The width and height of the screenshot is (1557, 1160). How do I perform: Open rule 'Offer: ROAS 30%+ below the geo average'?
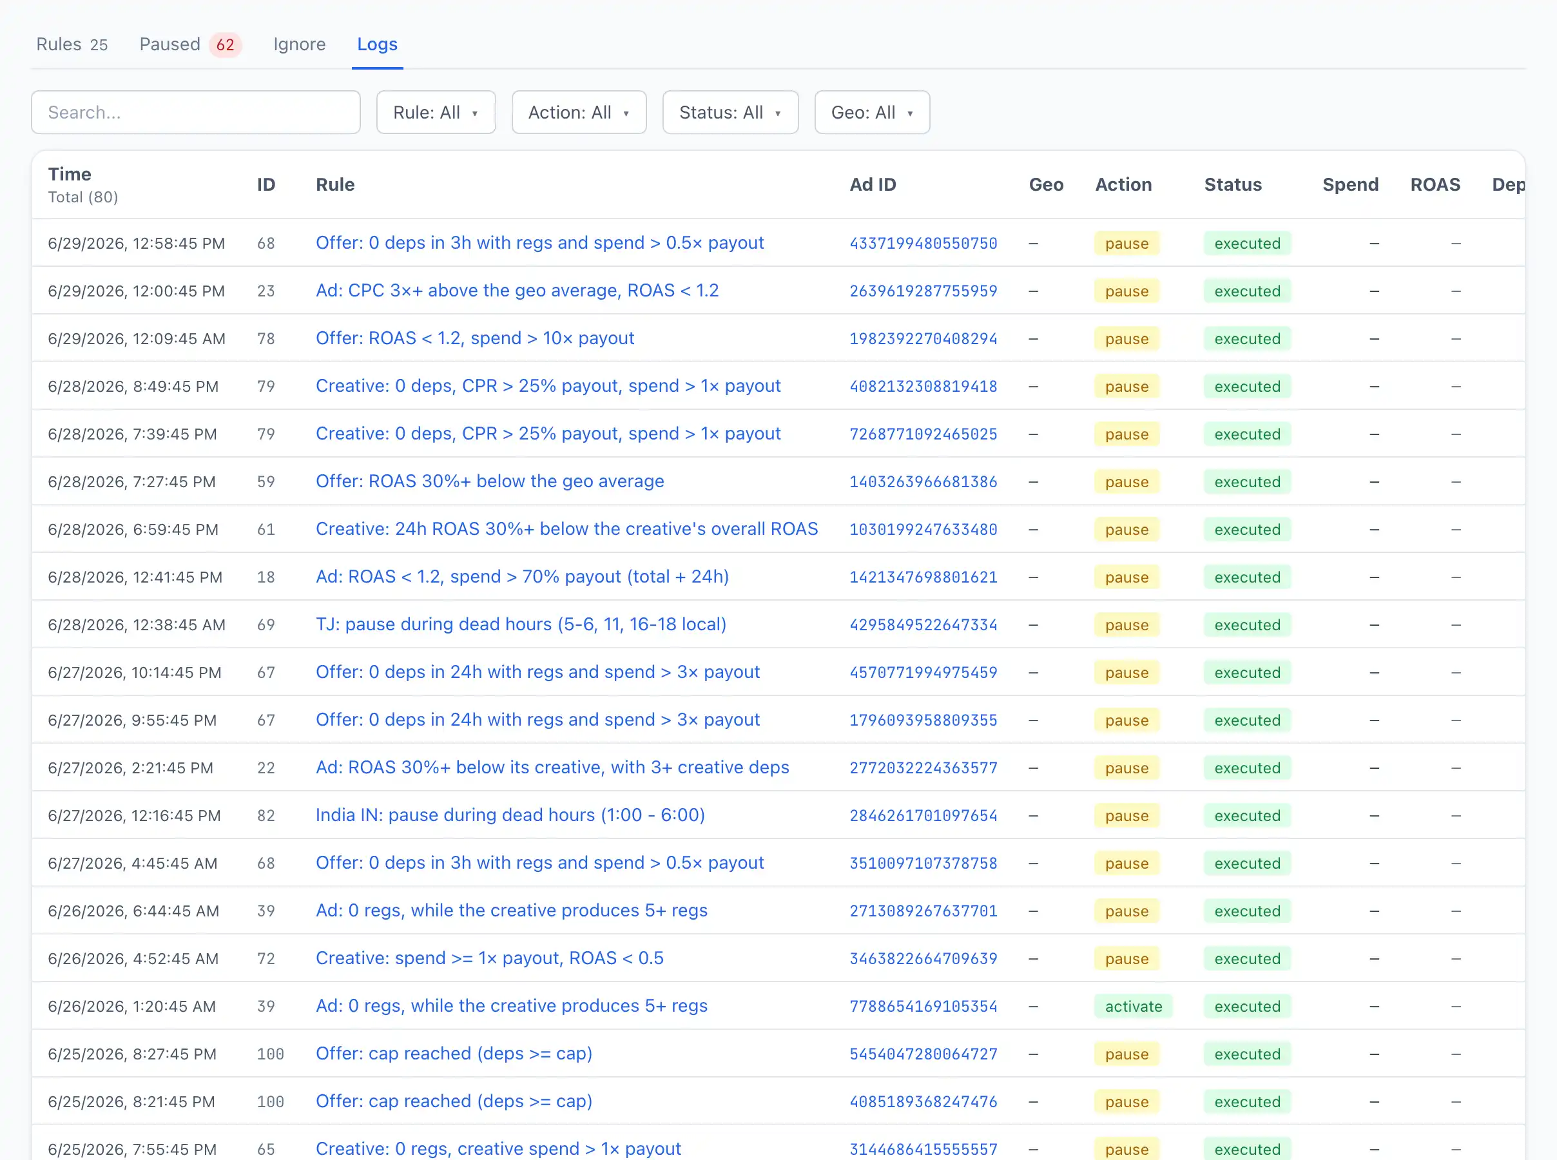click(489, 481)
